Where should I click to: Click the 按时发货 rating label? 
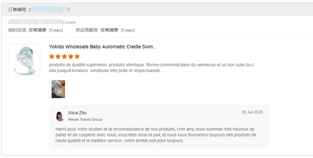click(18, 30)
